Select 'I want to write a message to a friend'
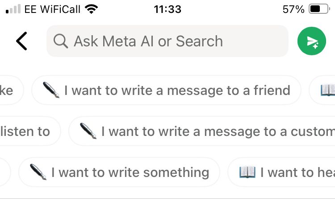Image resolution: width=335 pixels, height=201 pixels. click(x=166, y=90)
